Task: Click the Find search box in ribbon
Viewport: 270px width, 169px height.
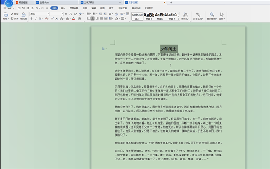Action: pos(149,8)
